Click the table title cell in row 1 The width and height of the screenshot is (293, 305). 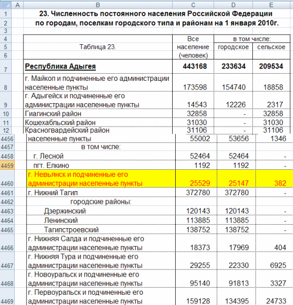[155, 14]
